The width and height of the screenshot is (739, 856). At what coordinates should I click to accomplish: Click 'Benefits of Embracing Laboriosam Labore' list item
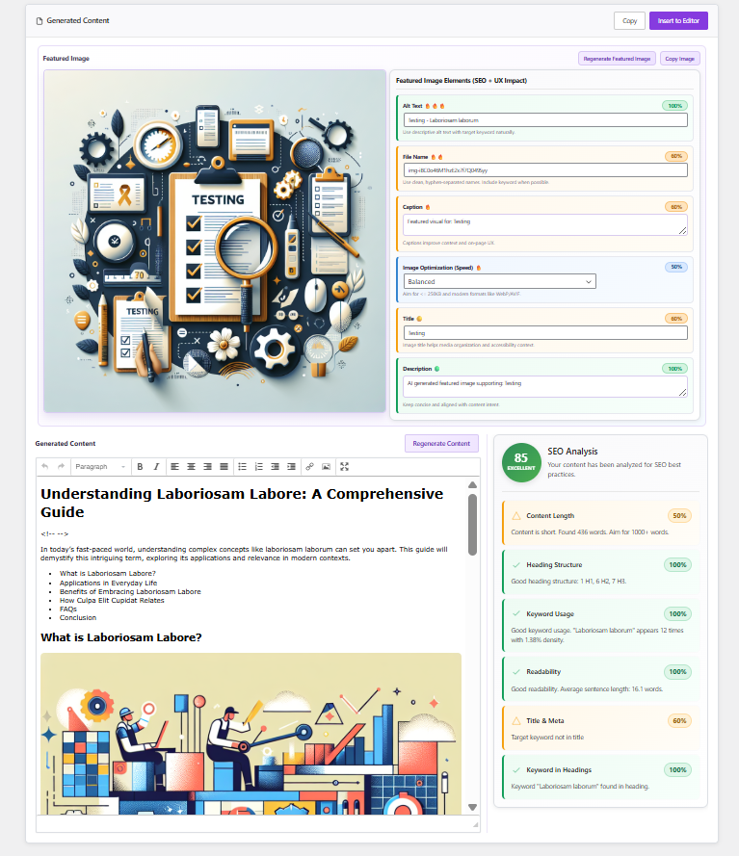coord(130,592)
